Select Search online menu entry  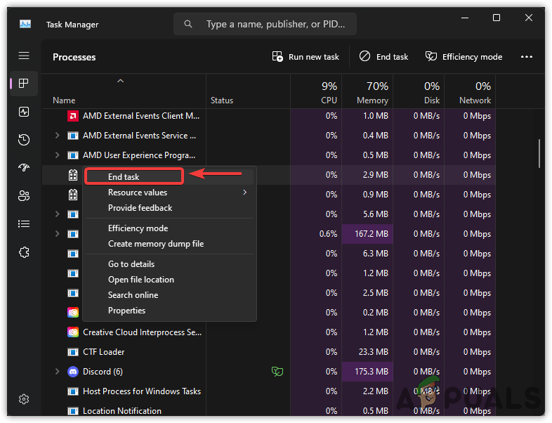coord(169,295)
